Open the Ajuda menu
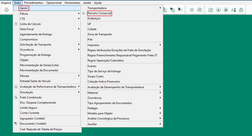 pos(98,3)
